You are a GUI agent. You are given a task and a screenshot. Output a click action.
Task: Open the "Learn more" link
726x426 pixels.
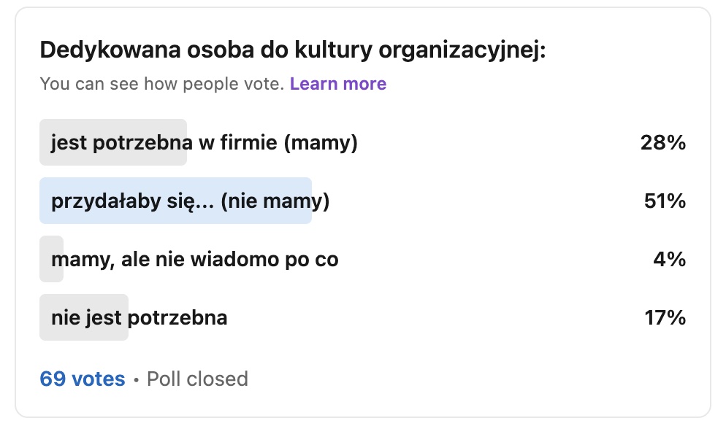(x=338, y=83)
